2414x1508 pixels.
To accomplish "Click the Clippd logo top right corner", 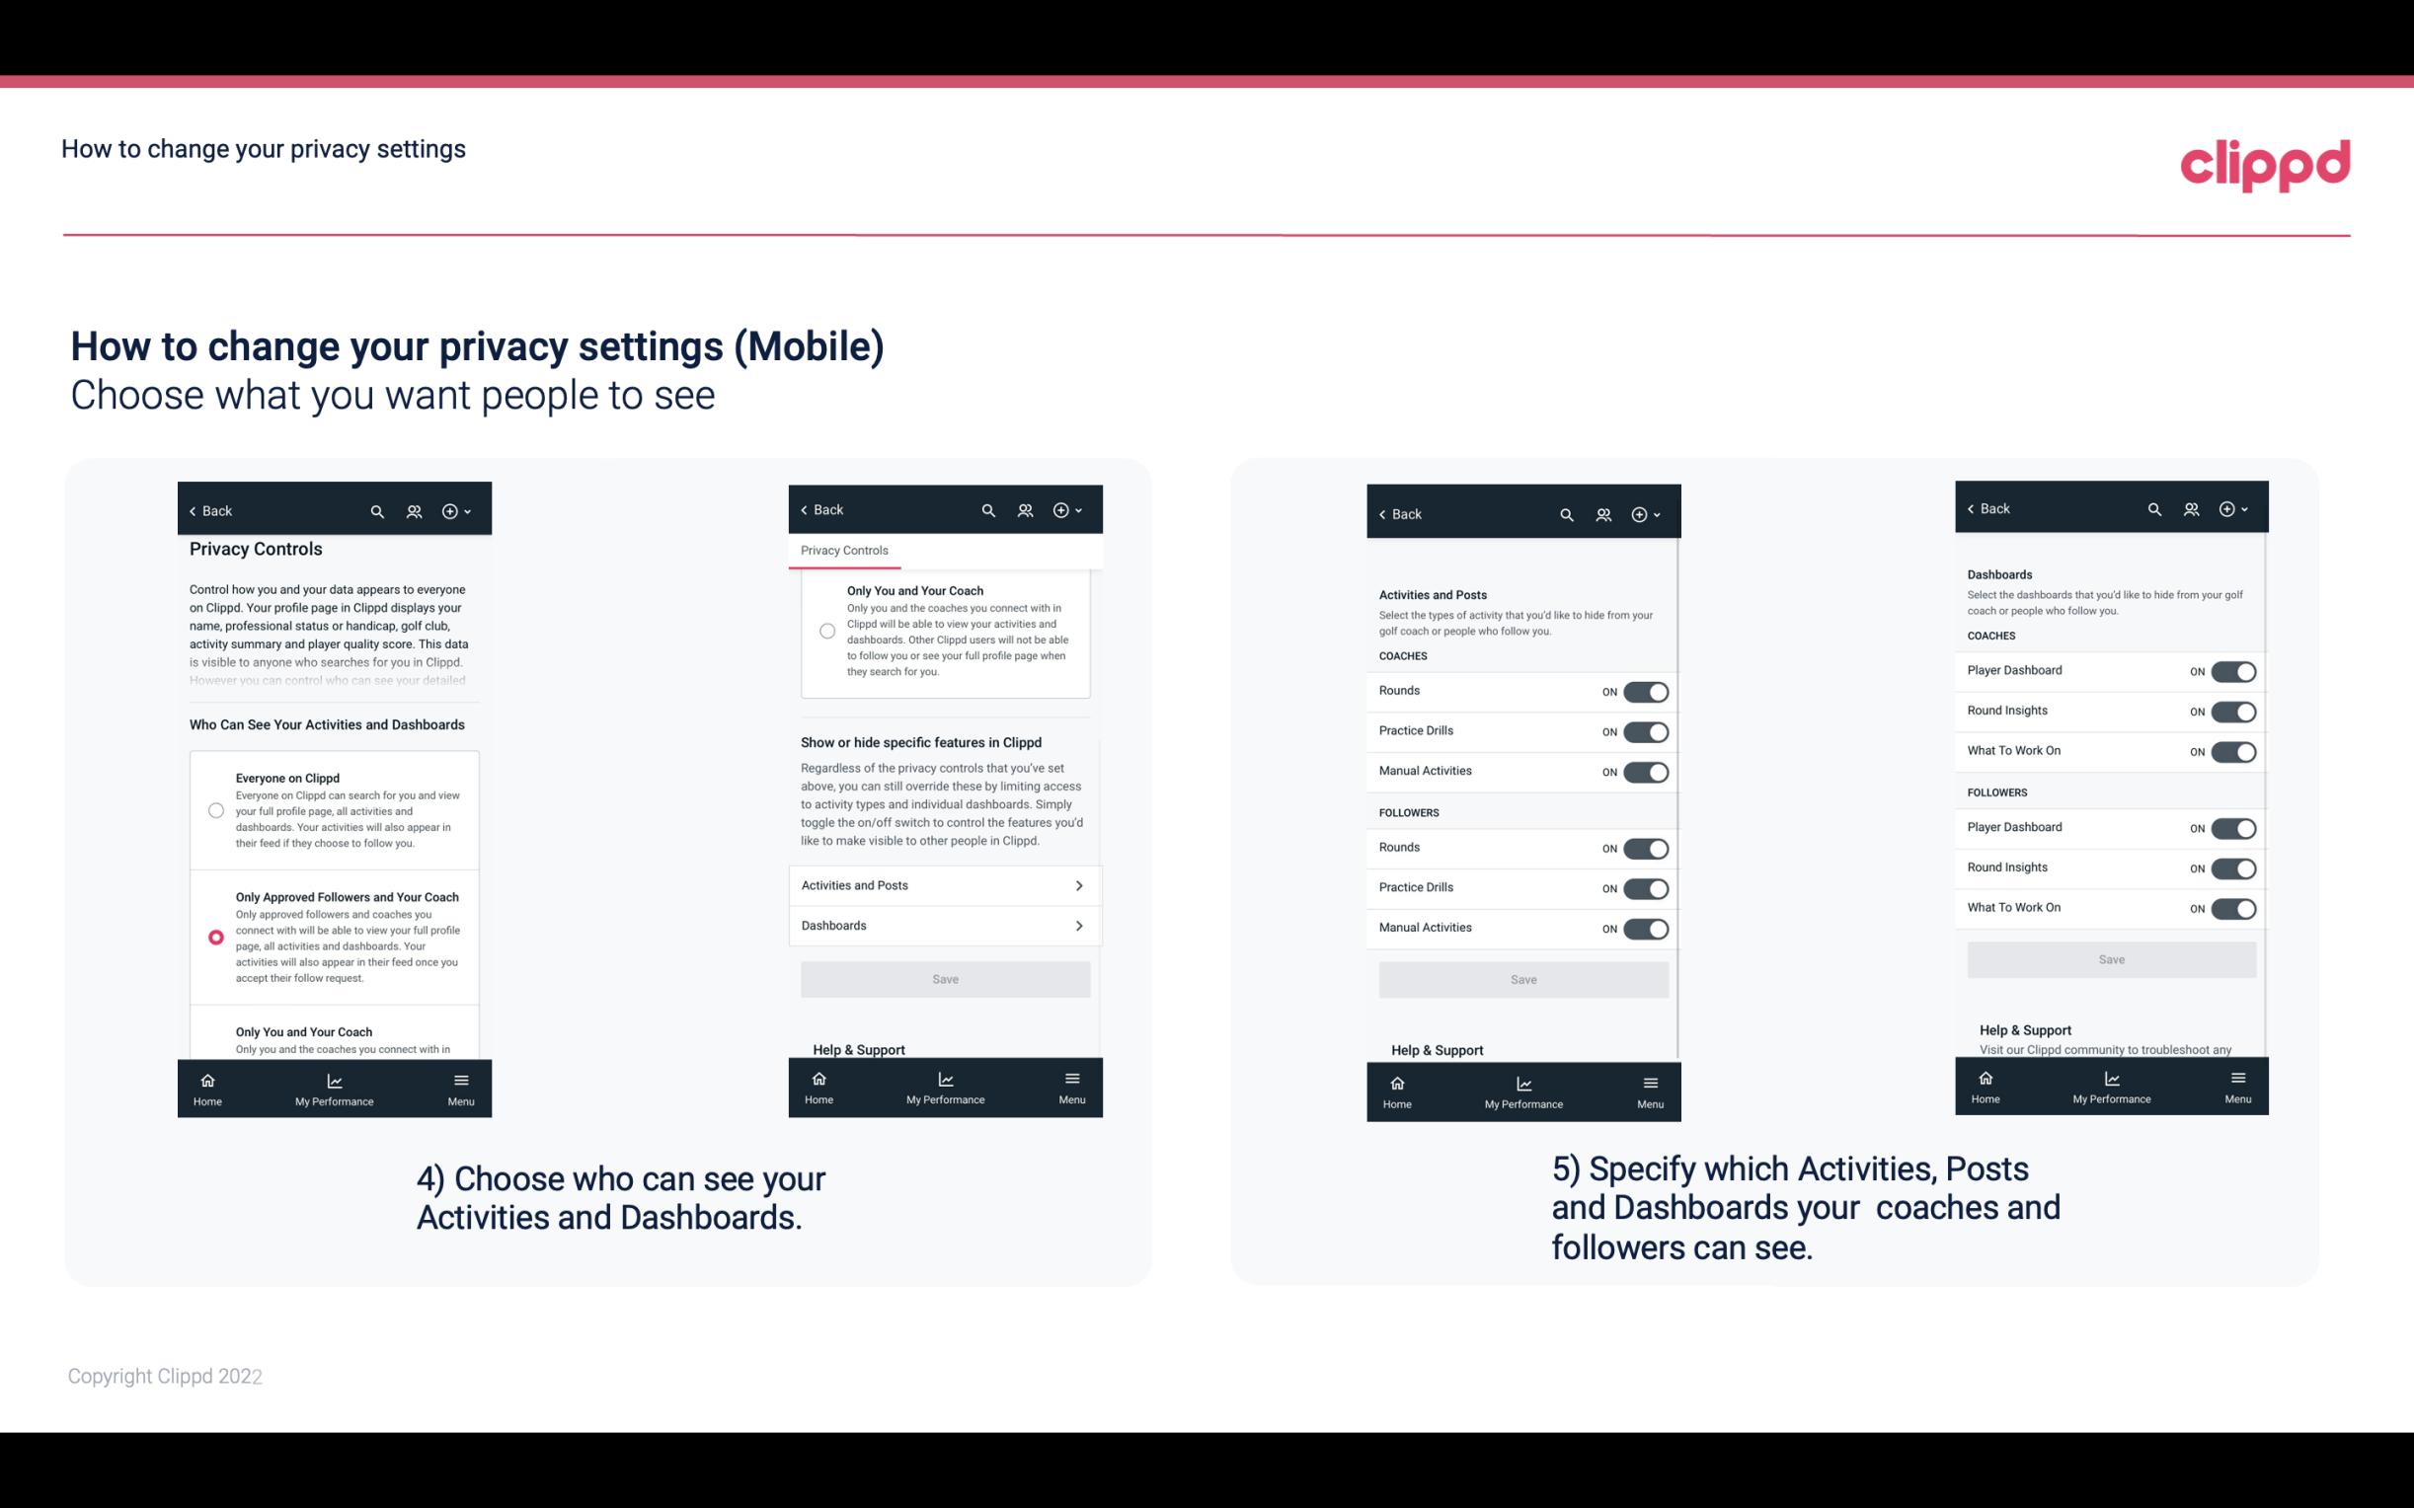I will click(2266, 165).
